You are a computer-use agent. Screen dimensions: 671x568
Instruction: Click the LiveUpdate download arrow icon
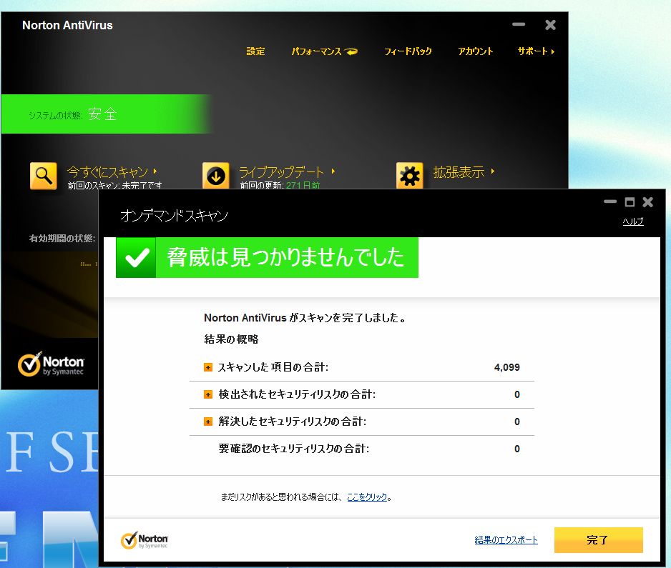click(216, 175)
